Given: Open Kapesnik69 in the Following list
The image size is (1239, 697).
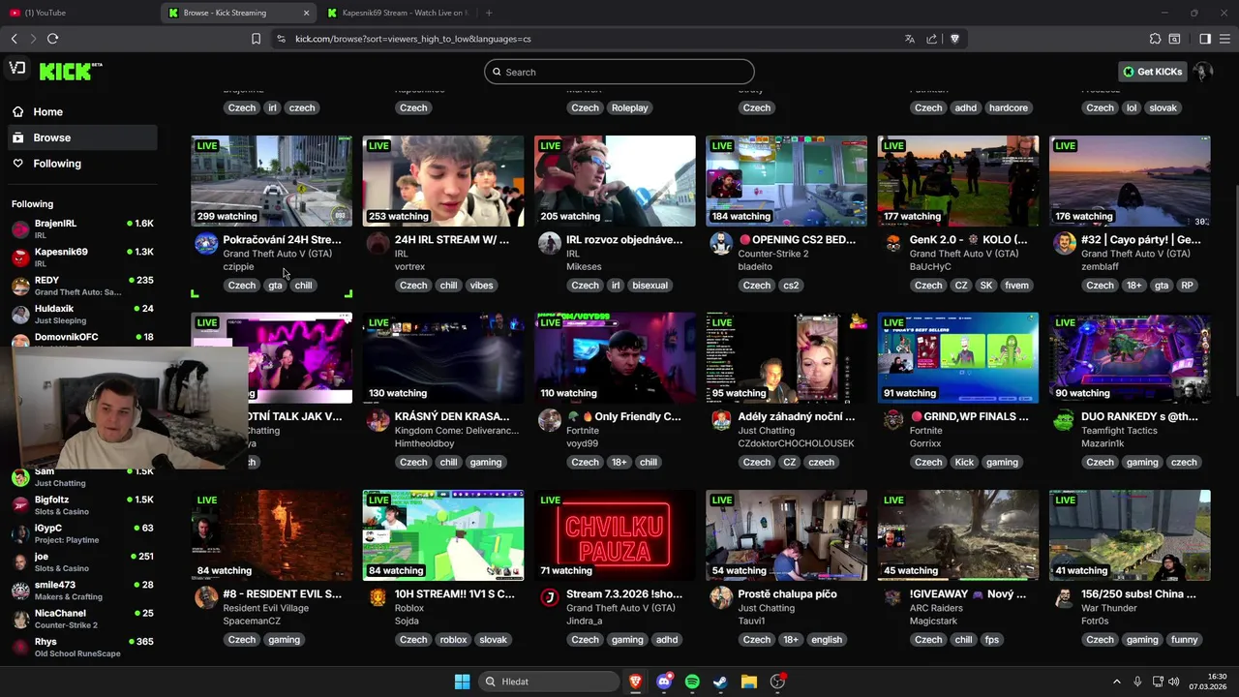Looking at the screenshot, I should [82, 257].
